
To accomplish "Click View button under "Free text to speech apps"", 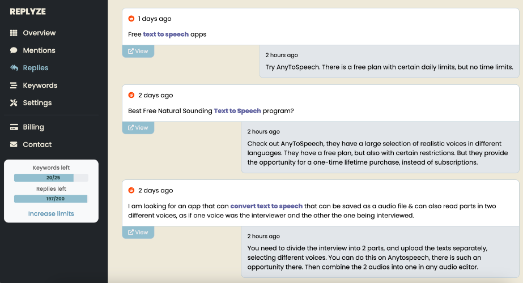I will 138,51.
